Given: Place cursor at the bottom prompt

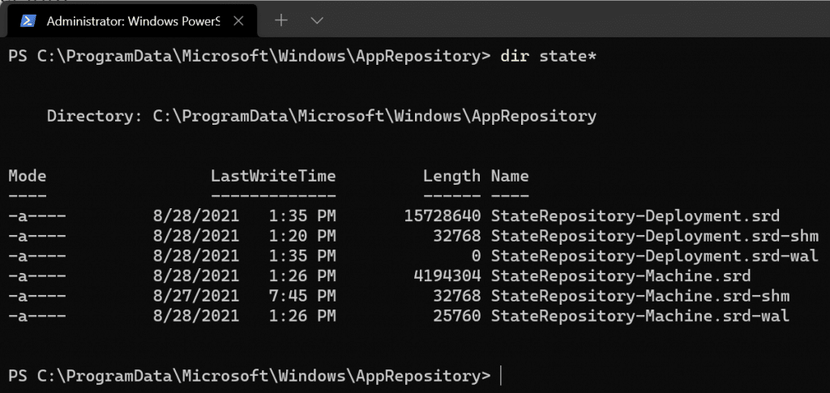Looking at the screenshot, I should [501, 377].
